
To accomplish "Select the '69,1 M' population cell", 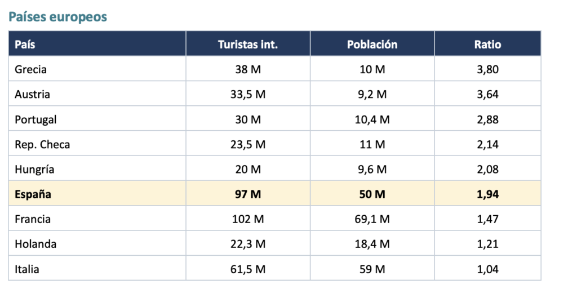I will coord(372,219).
